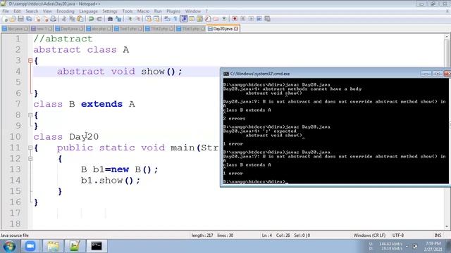Click the Zoom In toolbar icon
The image size is (451, 253).
point(130,19)
